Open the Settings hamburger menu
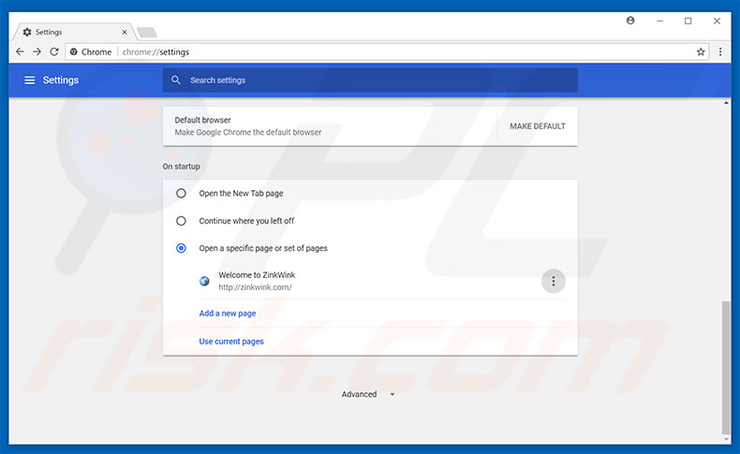 (29, 81)
